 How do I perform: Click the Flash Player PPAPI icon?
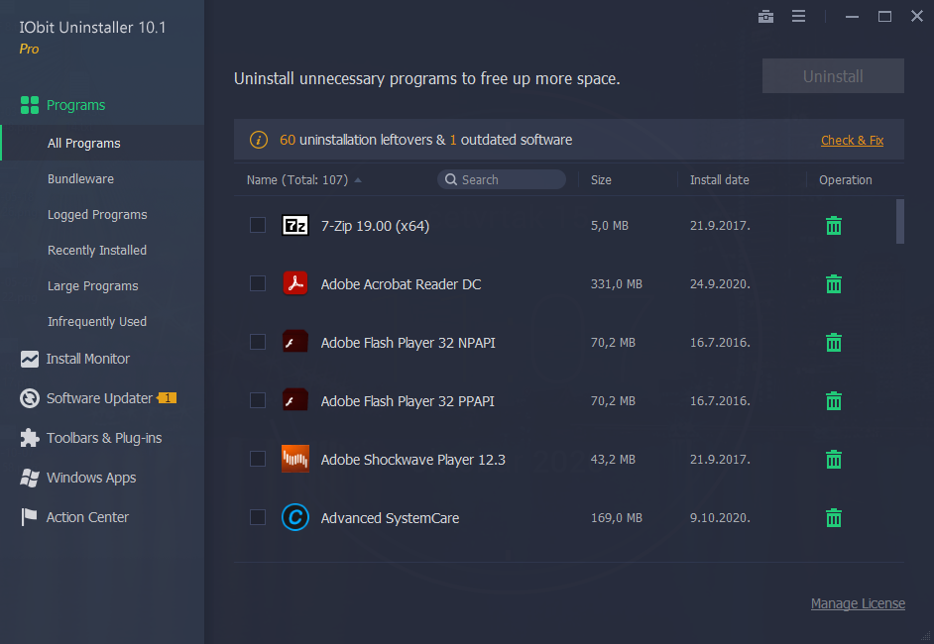tap(294, 400)
